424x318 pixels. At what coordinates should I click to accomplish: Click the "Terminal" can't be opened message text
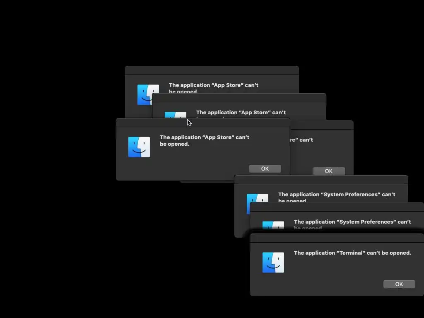point(352,253)
